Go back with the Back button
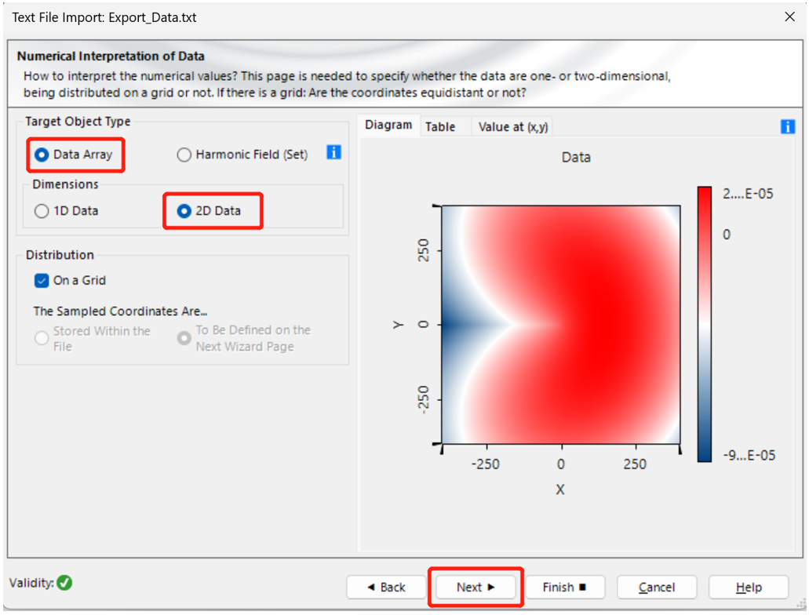This screenshot has width=809, height=615. click(386, 587)
